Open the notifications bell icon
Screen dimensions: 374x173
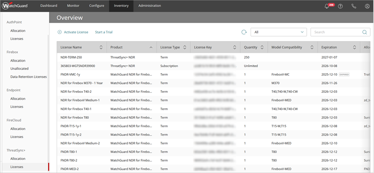[327, 6]
